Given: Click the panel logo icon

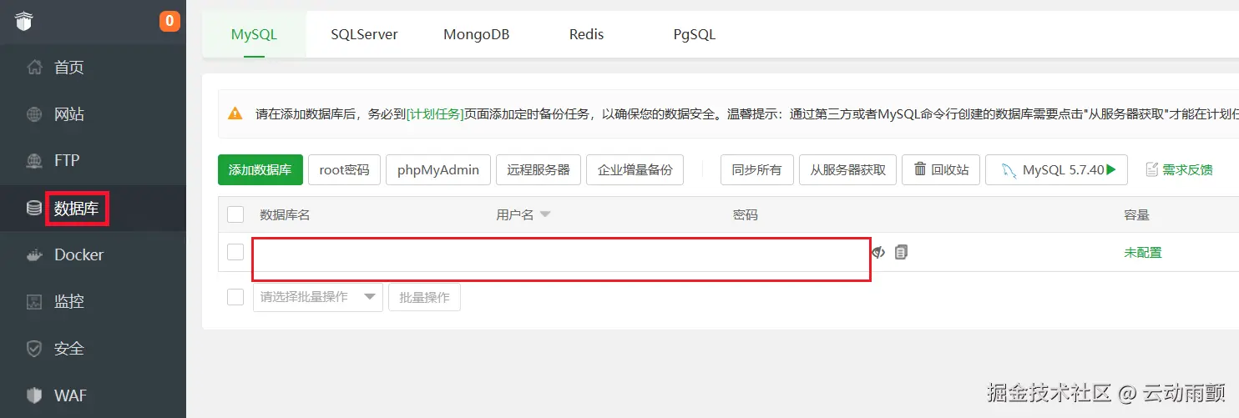Looking at the screenshot, I should coord(23,21).
